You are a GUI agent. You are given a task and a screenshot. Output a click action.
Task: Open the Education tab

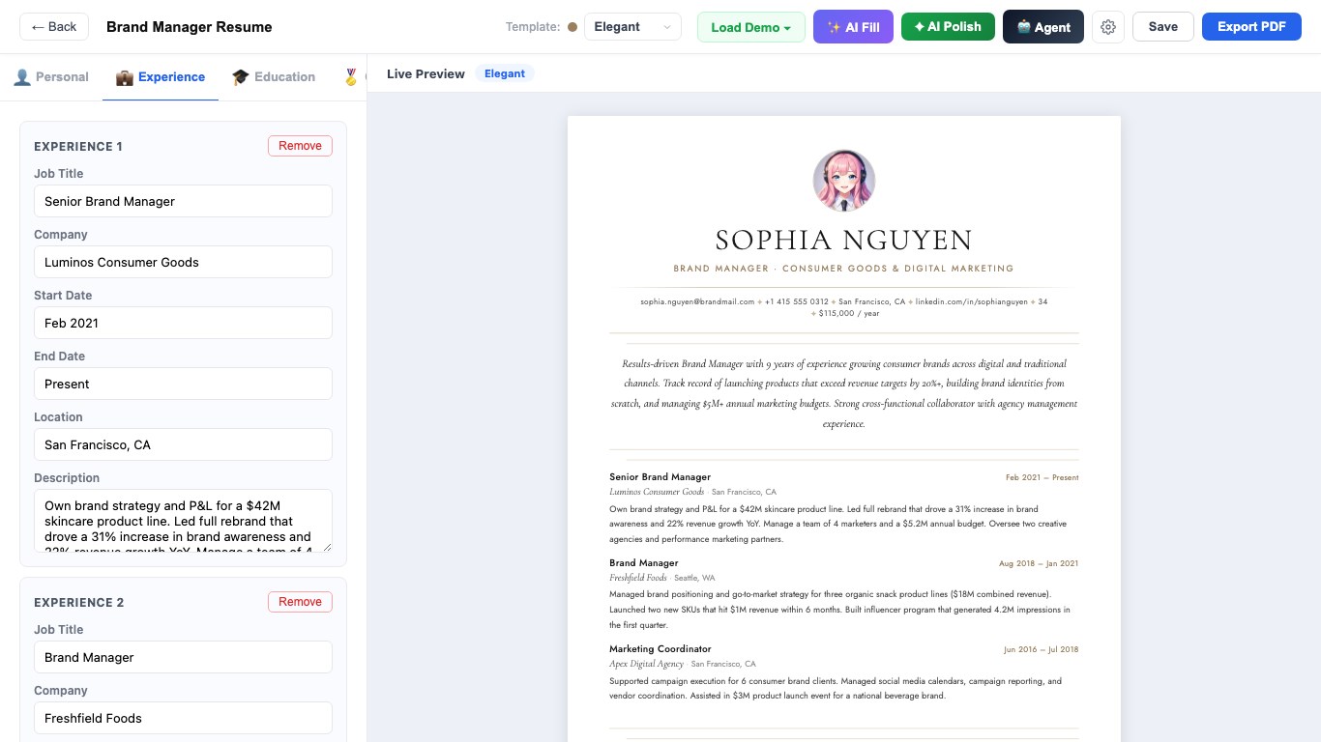point(274,77)
